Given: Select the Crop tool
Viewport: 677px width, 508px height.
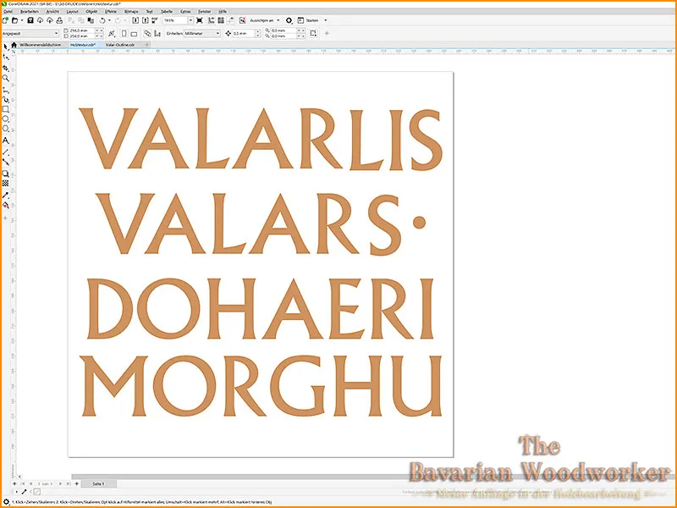Looking at the screenshot, I should coord(6,68).
